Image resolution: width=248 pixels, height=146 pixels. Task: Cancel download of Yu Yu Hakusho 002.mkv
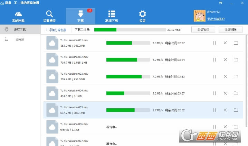pyautogui.click(x=225, y=60)
